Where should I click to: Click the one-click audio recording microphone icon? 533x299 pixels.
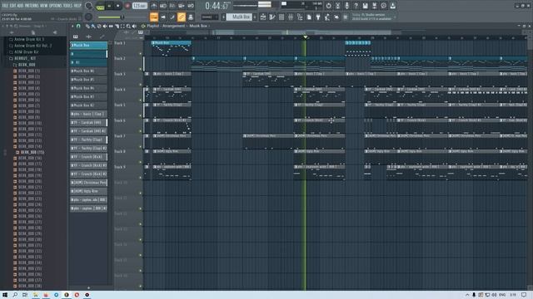pos(346,6)
